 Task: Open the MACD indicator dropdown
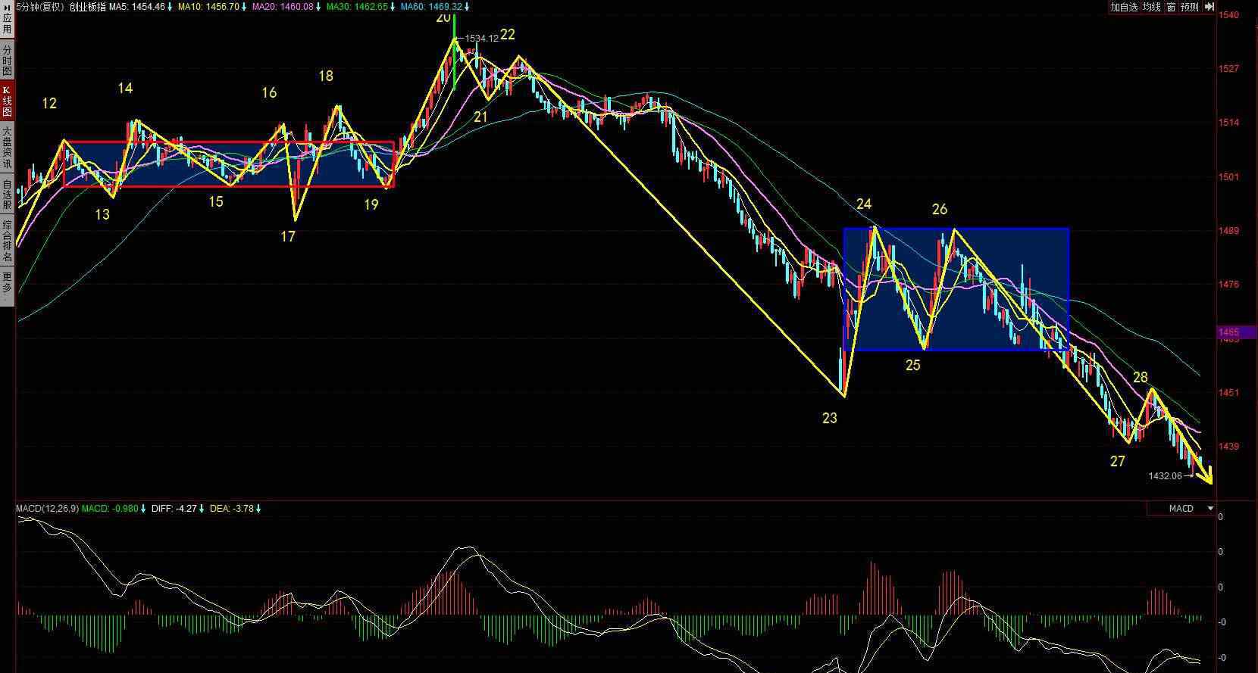click(x=1210, y=509)
